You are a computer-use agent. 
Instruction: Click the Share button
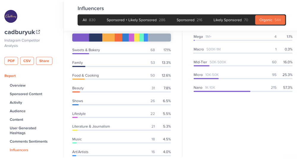tap(44, 61)
